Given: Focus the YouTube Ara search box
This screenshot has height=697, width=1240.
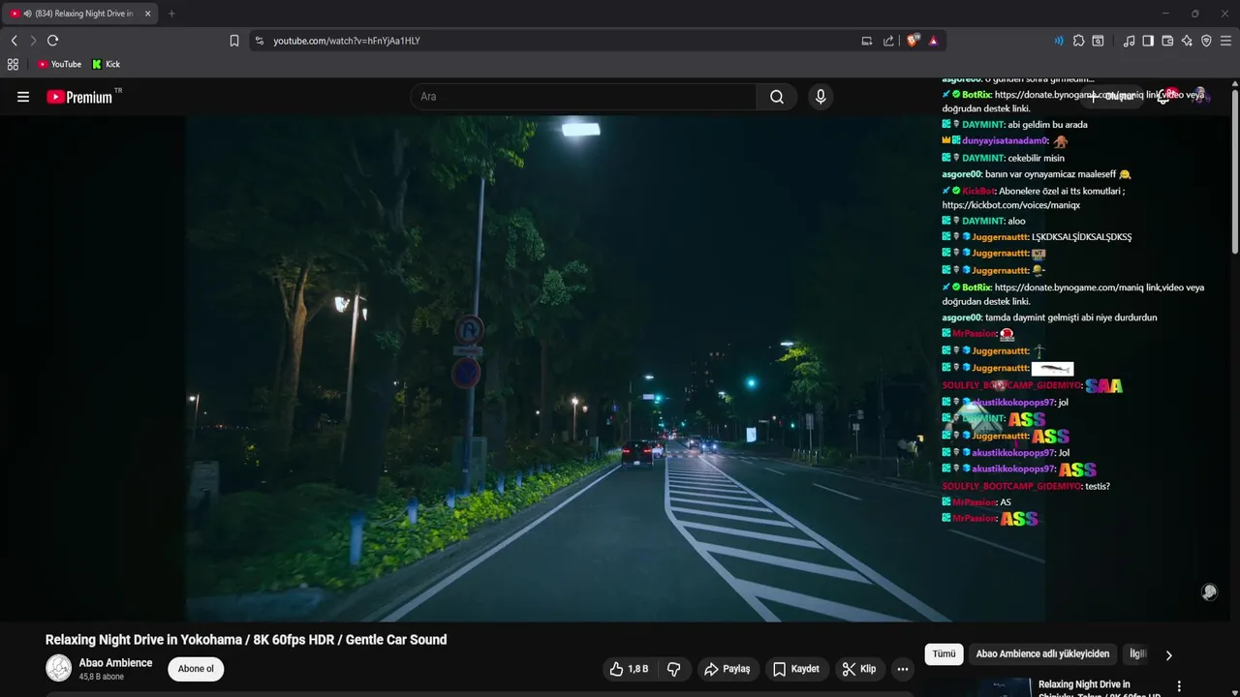Looking at the screenshot, I should pos(583,97).
